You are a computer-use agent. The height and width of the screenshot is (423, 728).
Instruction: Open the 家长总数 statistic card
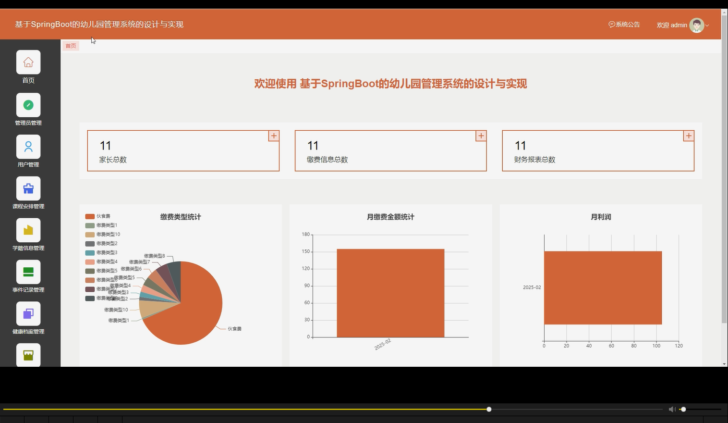(x=183, y=151)
